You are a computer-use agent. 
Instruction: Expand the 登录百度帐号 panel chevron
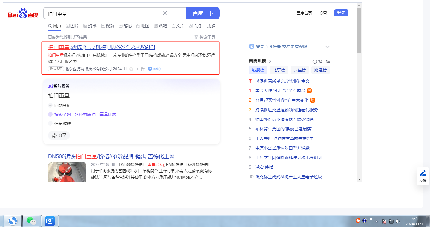pos(328,47)
